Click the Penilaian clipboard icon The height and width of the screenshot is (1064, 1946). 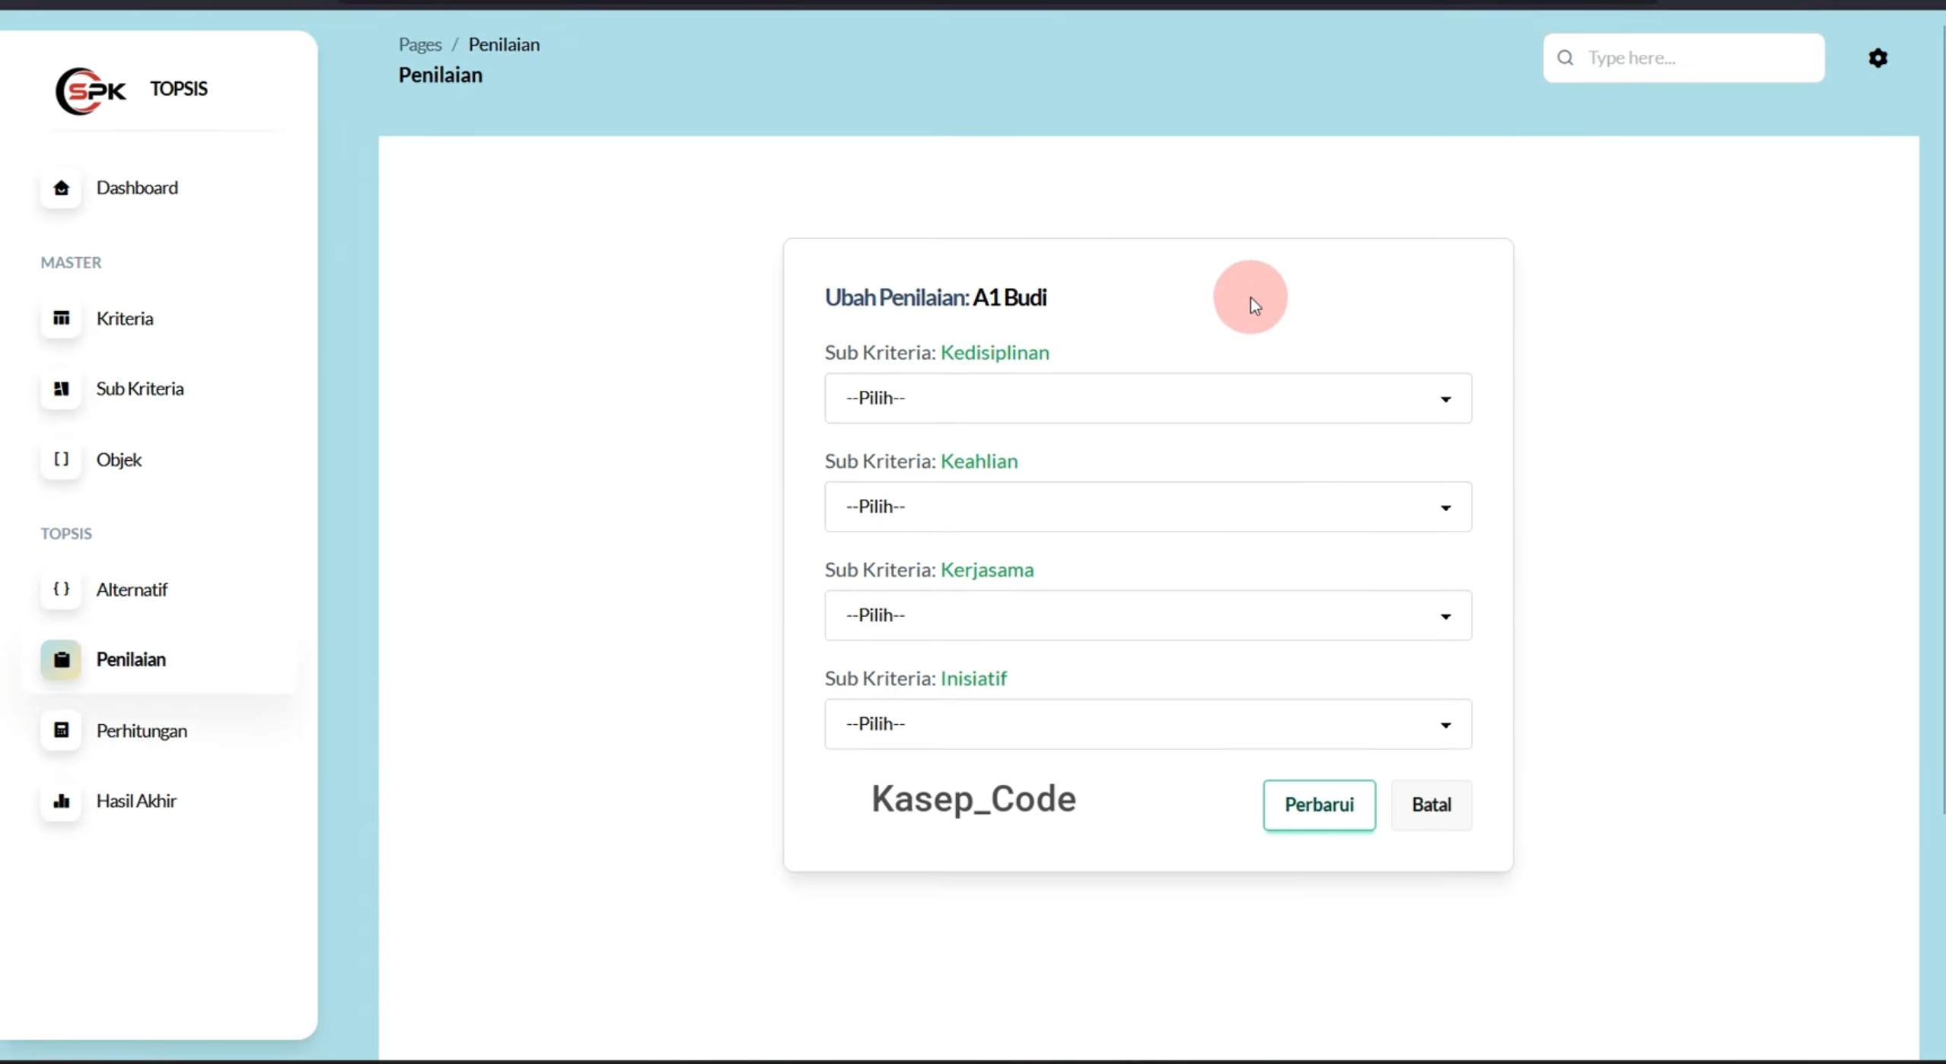pyautogui.click(x=61, y=659)
